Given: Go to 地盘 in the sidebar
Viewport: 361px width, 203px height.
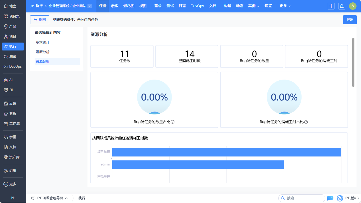Looking at the screenshot, I should coord(13,6).
